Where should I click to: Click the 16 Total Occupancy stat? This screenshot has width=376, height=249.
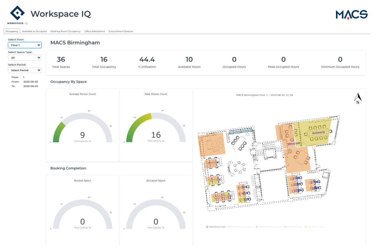[x=104, y=63]
